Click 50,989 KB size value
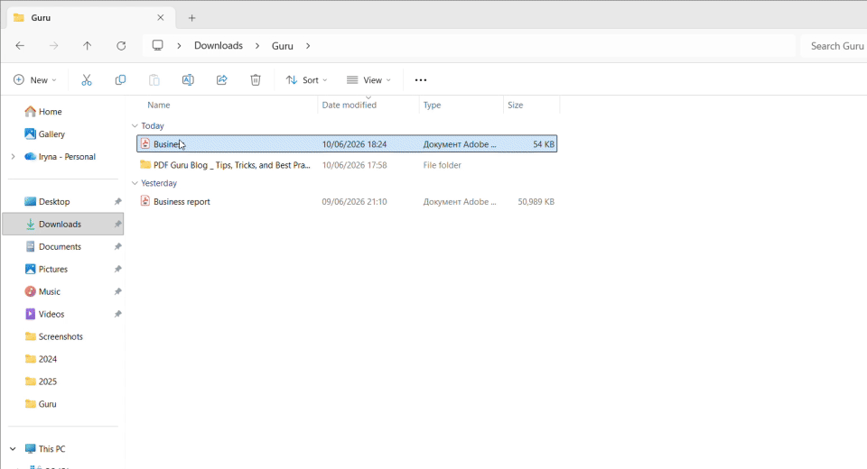867x469 pixels. 536,202
